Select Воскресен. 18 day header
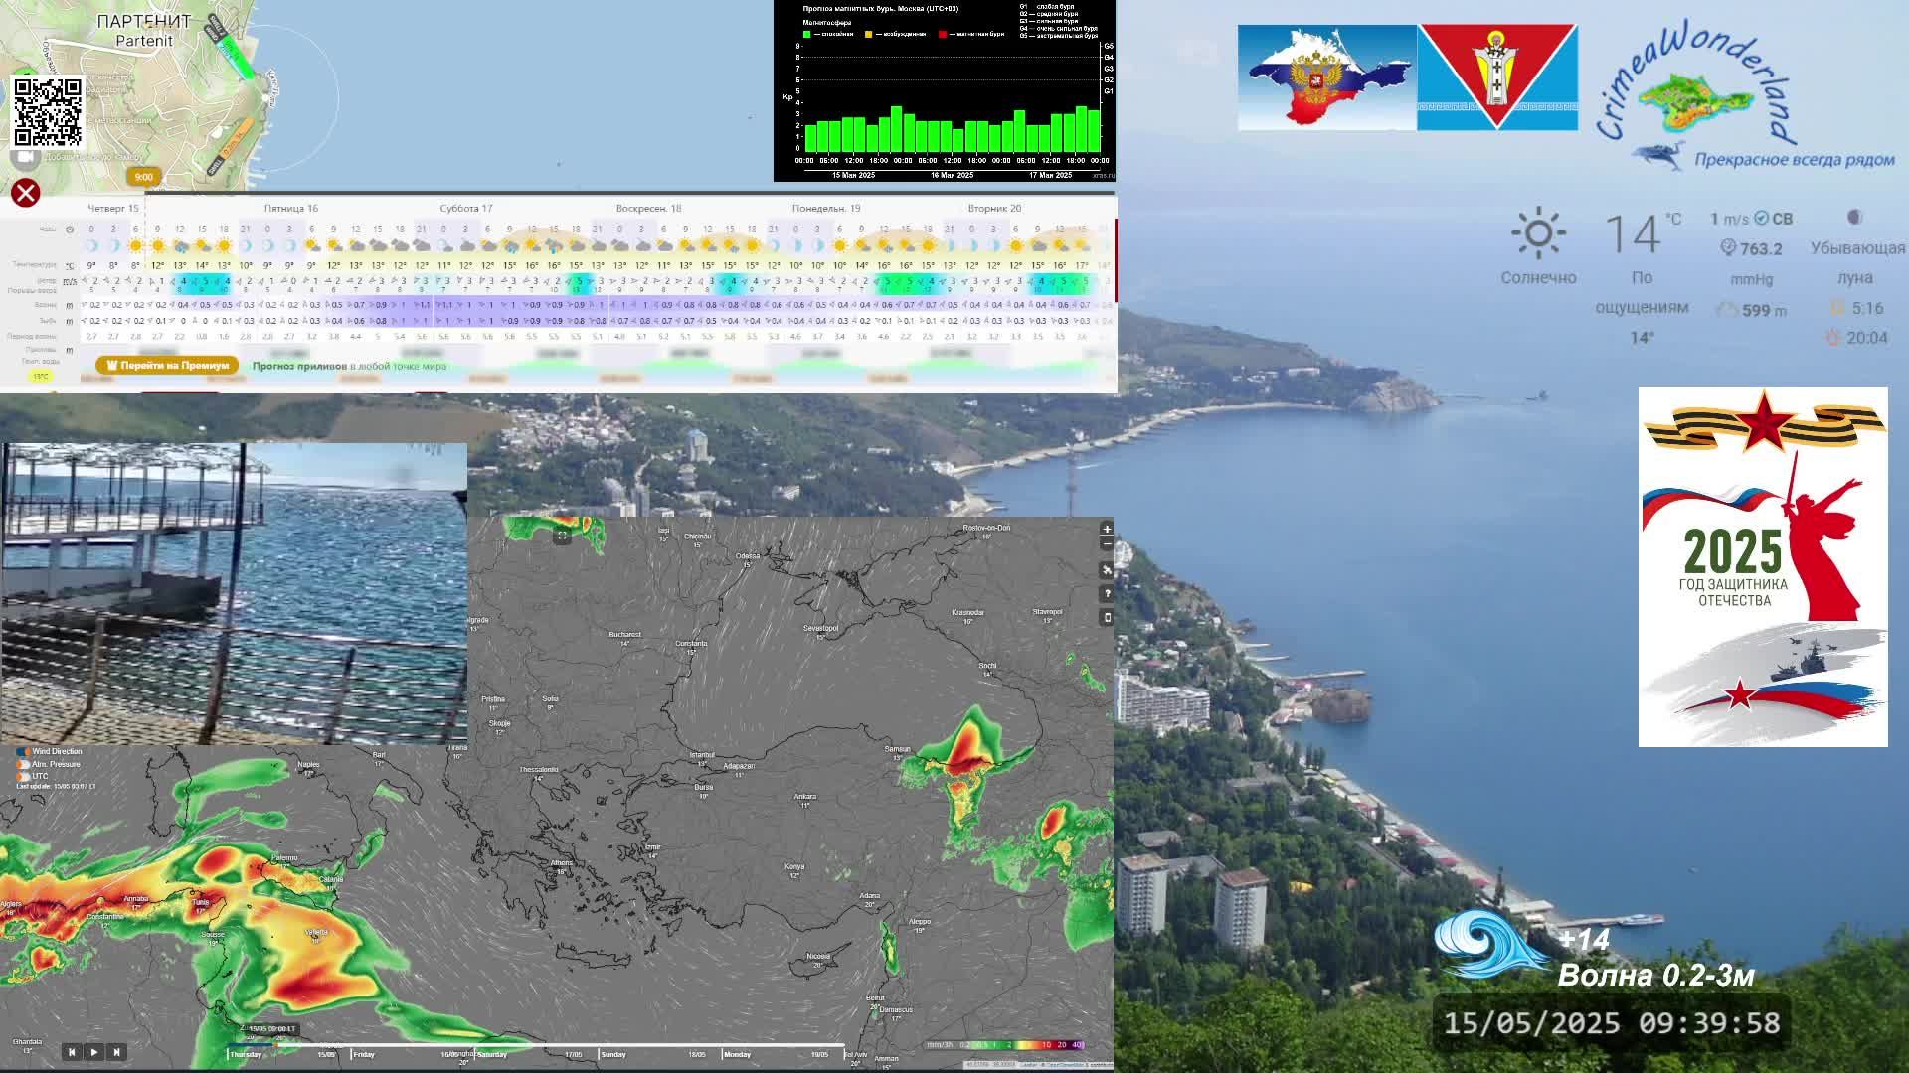This screenshot has width=1909, height=1073. click(648, 208)
